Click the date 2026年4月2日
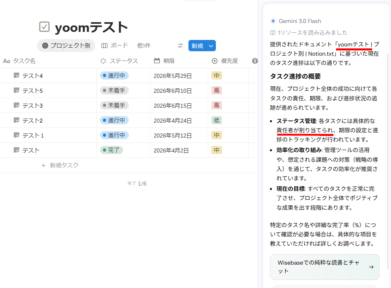The width and height of the screenshot is (391, 288). click(171, 150)
